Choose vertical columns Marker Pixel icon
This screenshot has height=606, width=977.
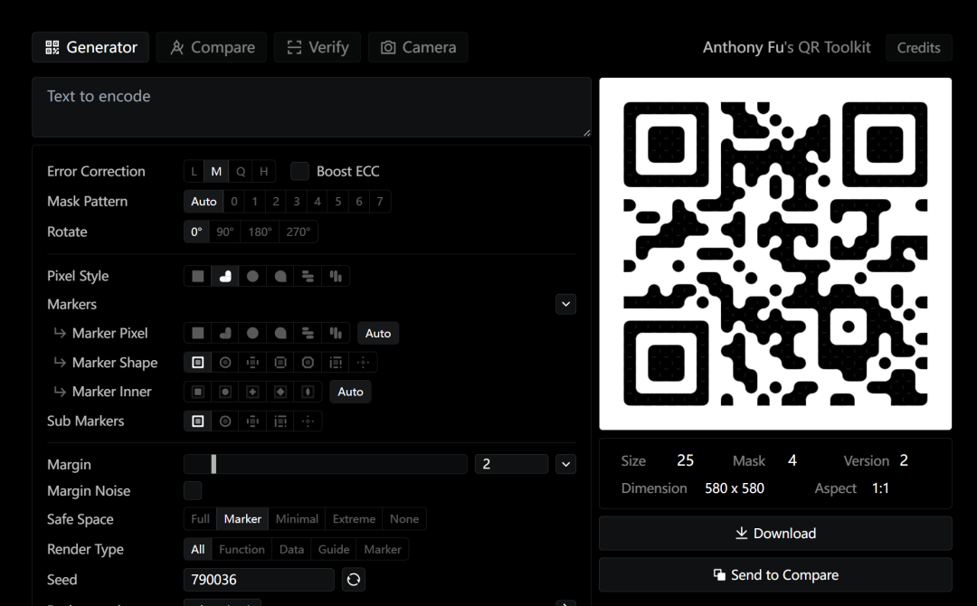tap(336, 333)
